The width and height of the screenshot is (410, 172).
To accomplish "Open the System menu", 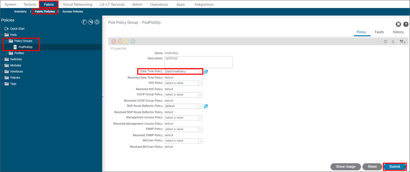I will (10, 5).
